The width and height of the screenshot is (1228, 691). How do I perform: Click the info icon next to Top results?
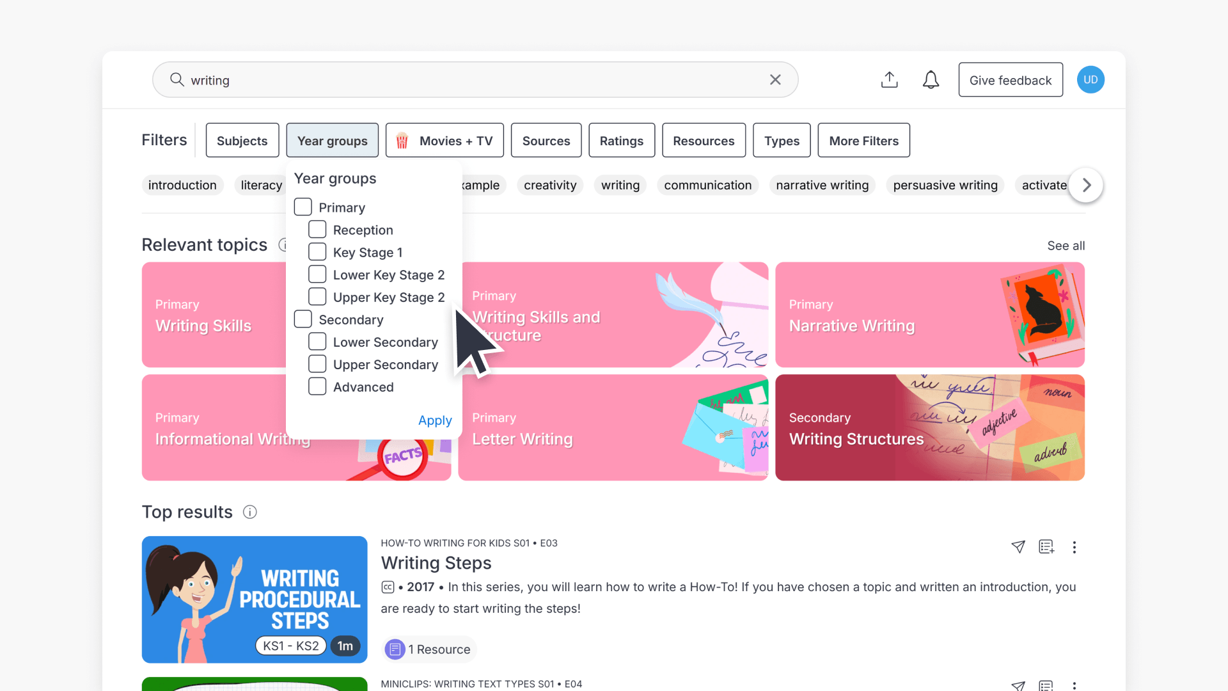(249, 512)
